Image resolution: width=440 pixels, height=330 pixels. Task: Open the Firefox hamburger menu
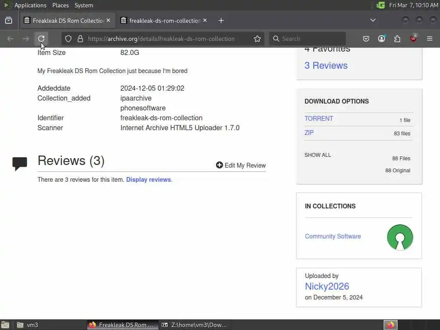click(430, 39)
